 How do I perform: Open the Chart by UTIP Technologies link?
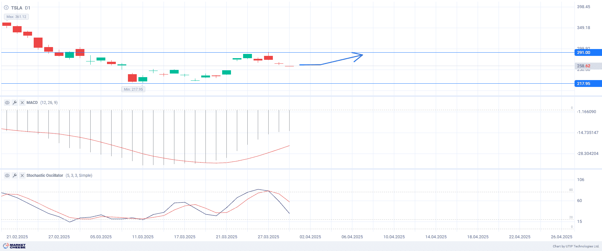point(576,246)
